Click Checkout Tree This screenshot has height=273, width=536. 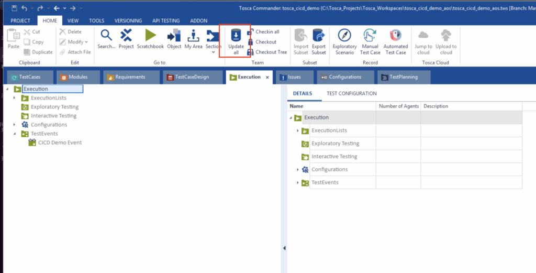267,52
